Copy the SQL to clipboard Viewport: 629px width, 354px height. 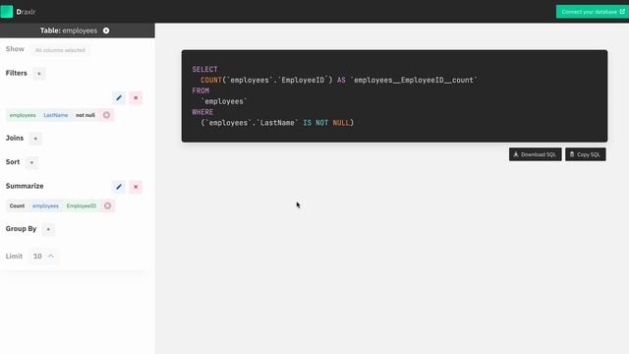click(586, 154)
